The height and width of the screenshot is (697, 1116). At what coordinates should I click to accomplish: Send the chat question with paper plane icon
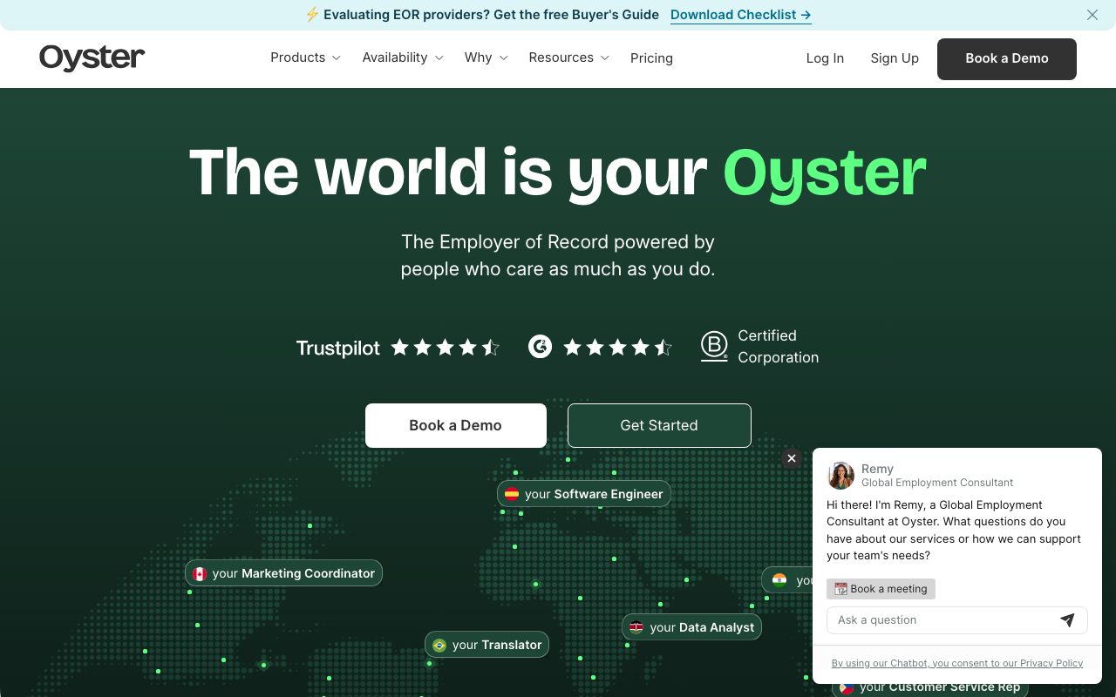pos(1067,619)
